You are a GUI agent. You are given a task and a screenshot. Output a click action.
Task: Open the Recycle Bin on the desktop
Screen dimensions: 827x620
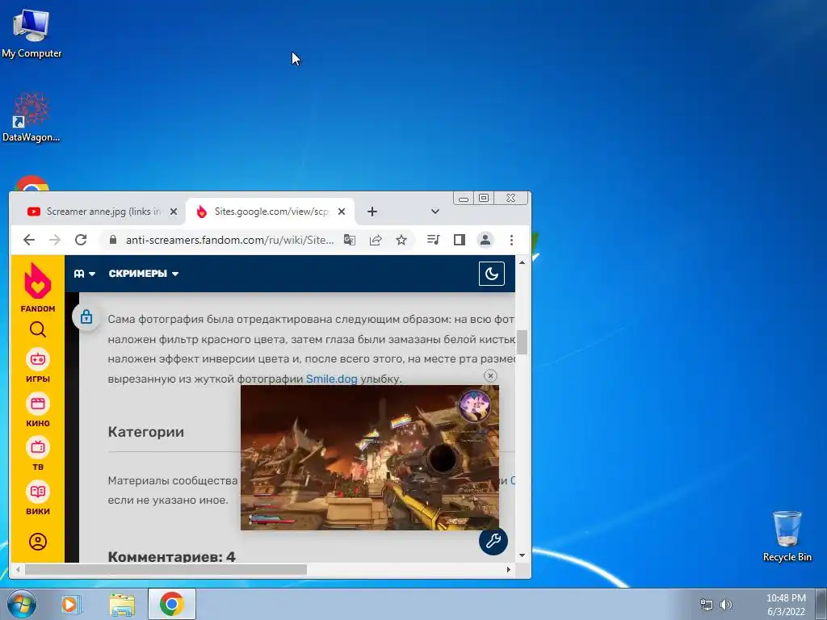point(787,536)
